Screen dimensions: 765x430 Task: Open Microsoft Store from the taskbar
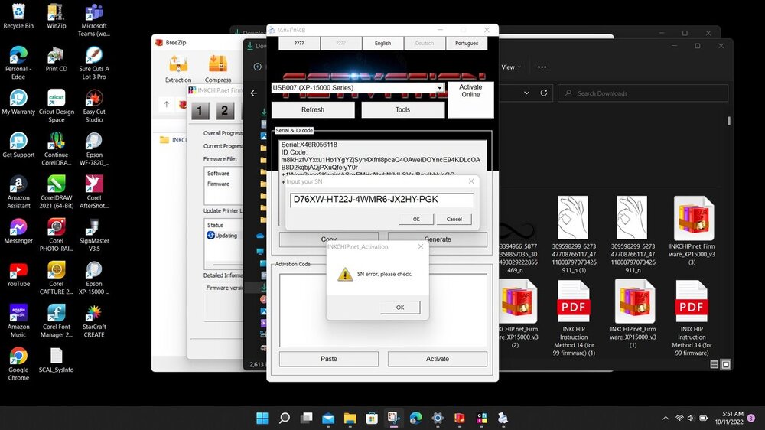point(372,418)
